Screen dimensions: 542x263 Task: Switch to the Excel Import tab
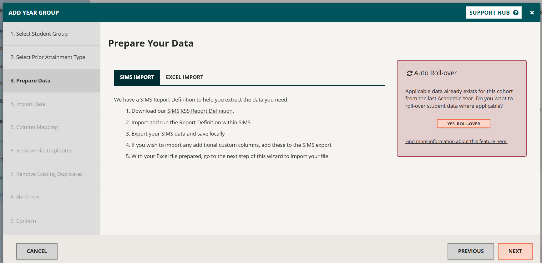coord(185,77)
